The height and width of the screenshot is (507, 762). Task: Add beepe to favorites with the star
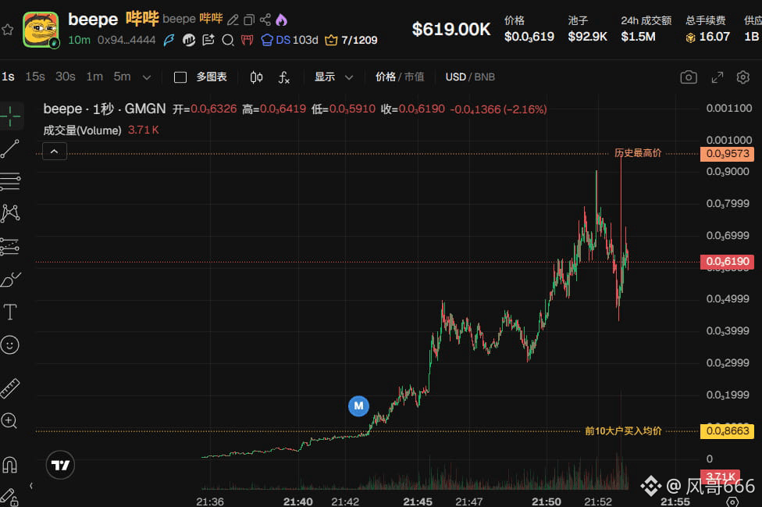pos(7,30)
